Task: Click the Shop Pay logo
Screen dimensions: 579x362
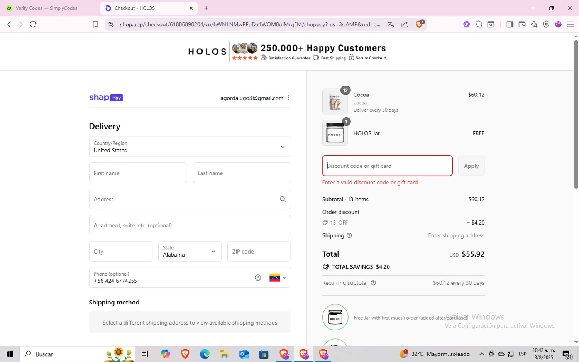Action: click(106, 98)
